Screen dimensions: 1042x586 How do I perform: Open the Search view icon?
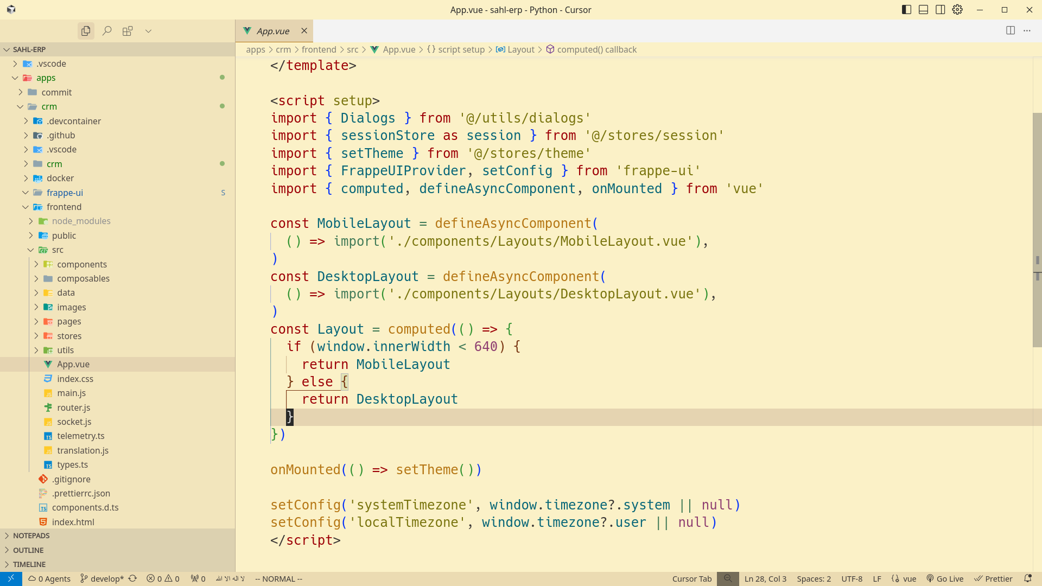(x=107, y=31)
